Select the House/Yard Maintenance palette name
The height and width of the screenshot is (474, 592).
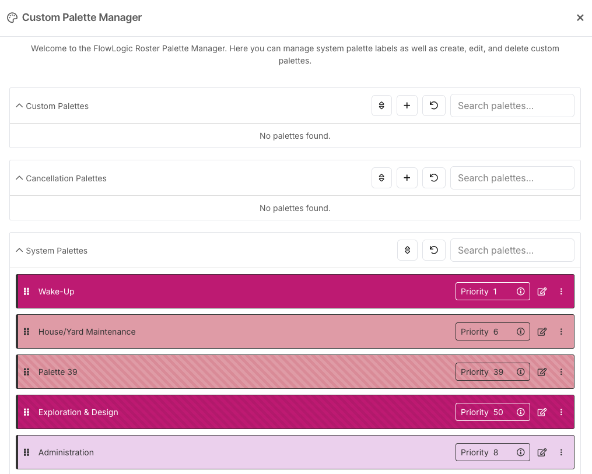[x=87, y=332]
